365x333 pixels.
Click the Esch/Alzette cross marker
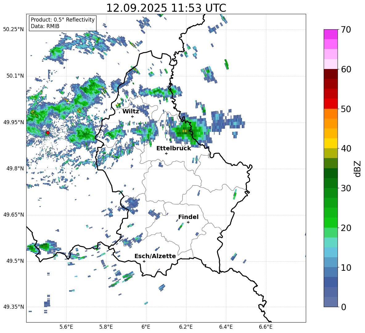[144, 261]
